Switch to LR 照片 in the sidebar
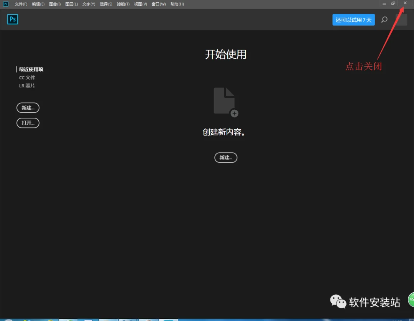This screenshot has width=414, height=321. [27, 86]
